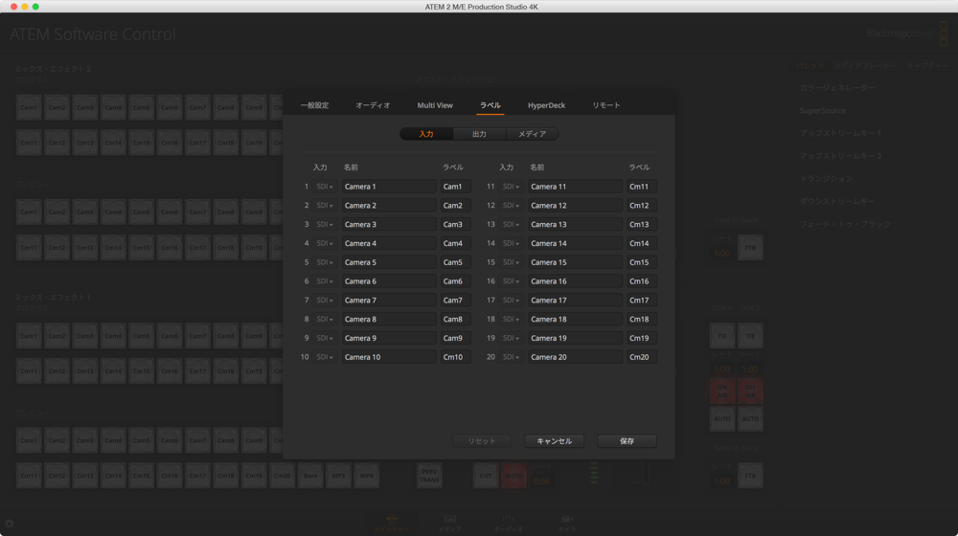Viewport: 958px width, 536px height.
Task: Click the Camera 10 name field
Action: [x=389, y=356]
